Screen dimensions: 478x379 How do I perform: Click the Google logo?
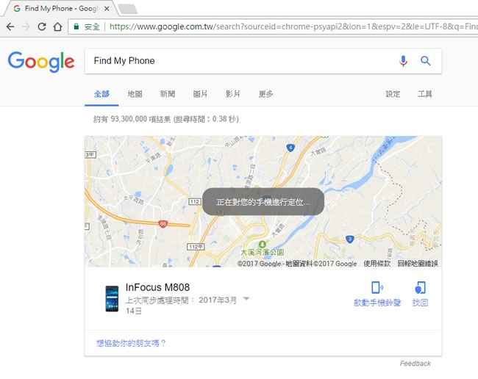[x=41, y=62]
